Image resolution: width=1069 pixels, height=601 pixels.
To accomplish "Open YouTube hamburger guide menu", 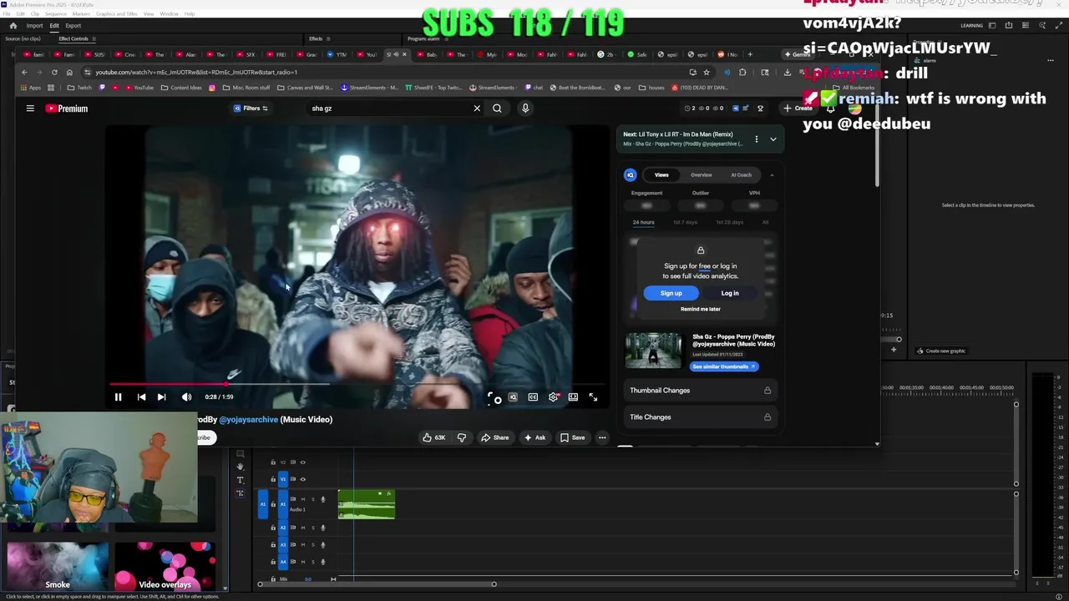I will click(x=30, y=108).
